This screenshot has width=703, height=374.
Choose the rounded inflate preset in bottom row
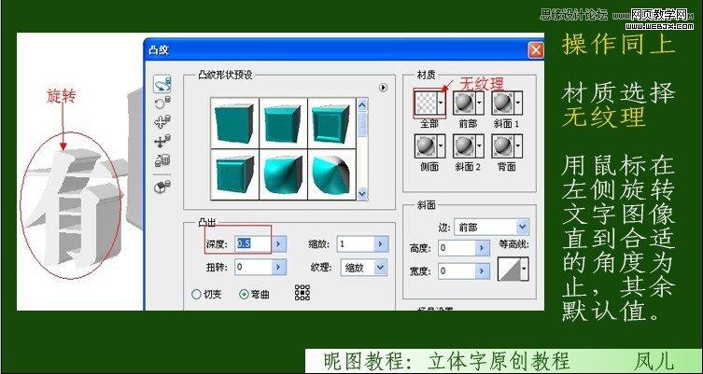[284, 173]
